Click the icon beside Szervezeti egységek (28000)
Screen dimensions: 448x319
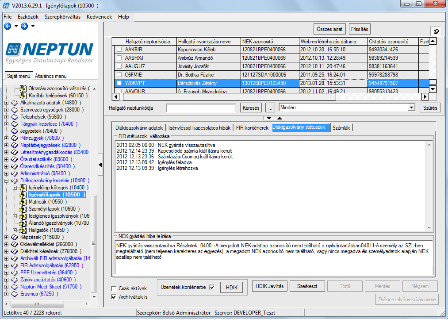point(14,110)
